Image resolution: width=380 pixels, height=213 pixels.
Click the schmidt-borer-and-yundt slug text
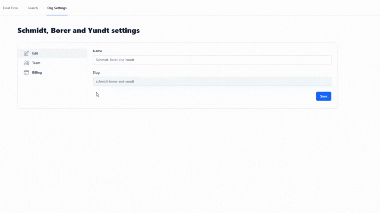point(115,82)
